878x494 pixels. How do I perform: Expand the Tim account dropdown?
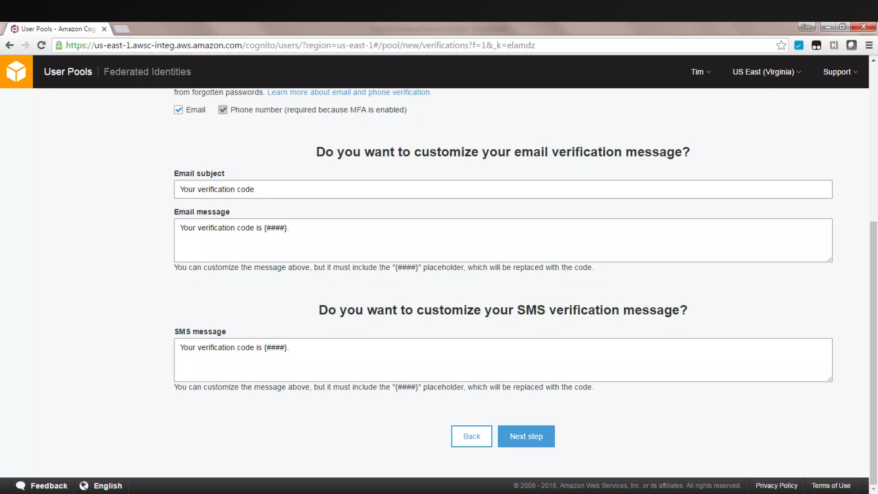coord(701,72)
